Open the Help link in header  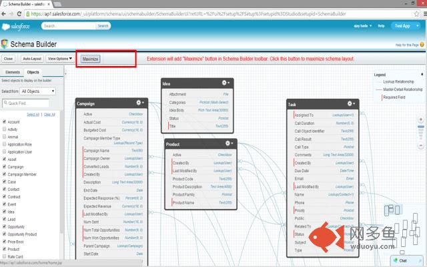(381, 26)
